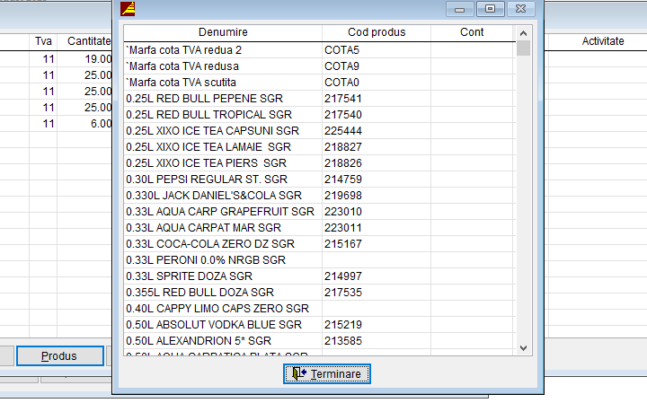Click the application icon in dialog title bar
This screenshot has height=403, width=647.
129,9
